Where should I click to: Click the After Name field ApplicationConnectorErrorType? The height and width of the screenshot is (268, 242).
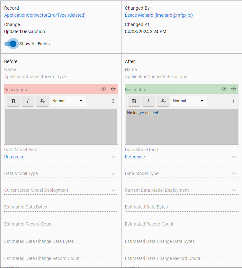pyautogui.click(x=182, y=77)
